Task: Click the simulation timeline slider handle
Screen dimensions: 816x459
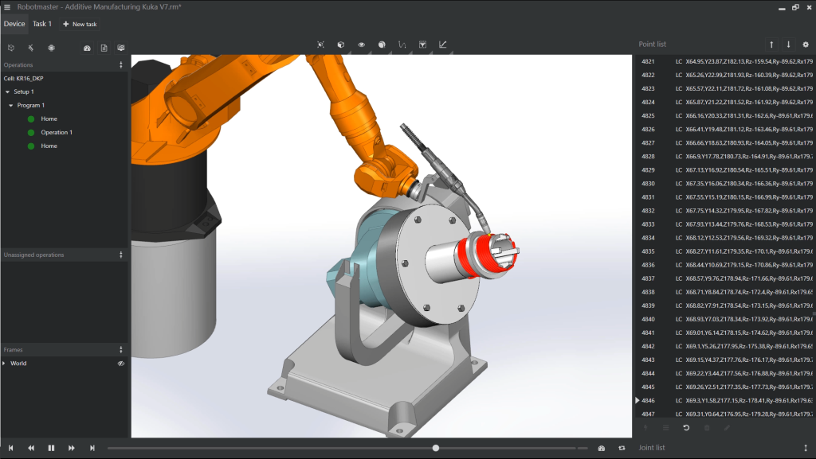Action: pyautogui.click(x=436, y=448)
